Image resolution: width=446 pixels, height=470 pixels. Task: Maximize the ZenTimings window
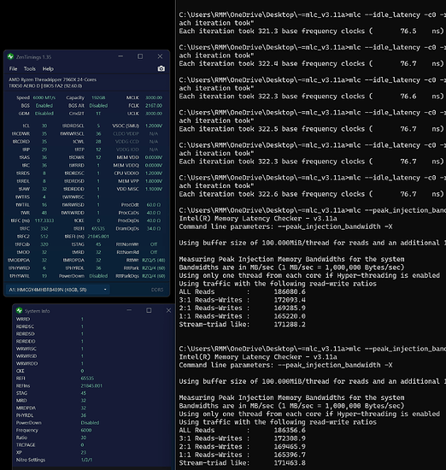140,56
